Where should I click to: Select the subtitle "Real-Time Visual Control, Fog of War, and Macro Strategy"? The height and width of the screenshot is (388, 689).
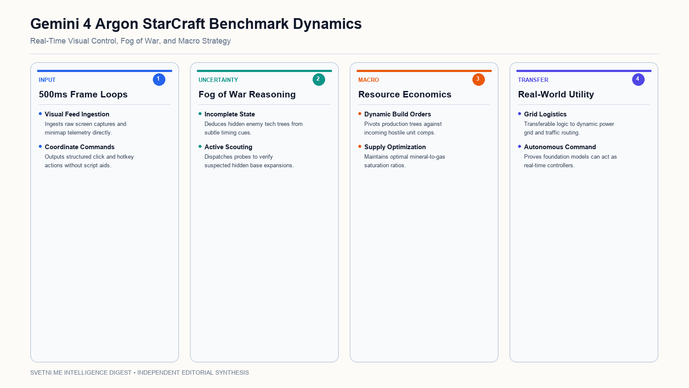[x=130, y=41]
